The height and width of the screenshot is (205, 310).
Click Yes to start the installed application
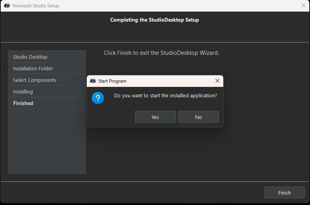click(x=155, y=117)
